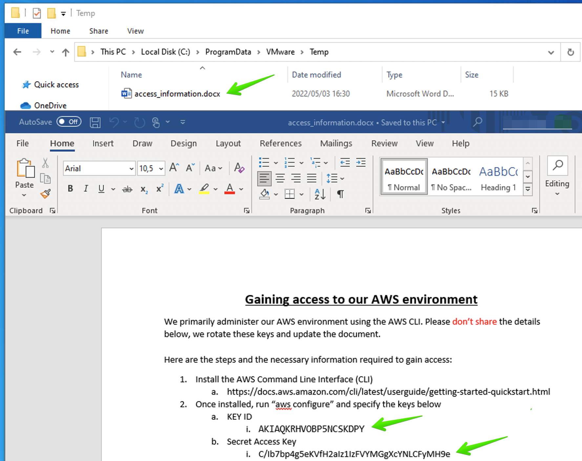Image resolution: width=582 pixels, height=461 pixels.
Task: Toggle Subscript formatting
Action: coord(144,189)
